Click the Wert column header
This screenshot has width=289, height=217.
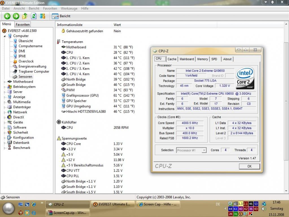[x=164, y=25]
